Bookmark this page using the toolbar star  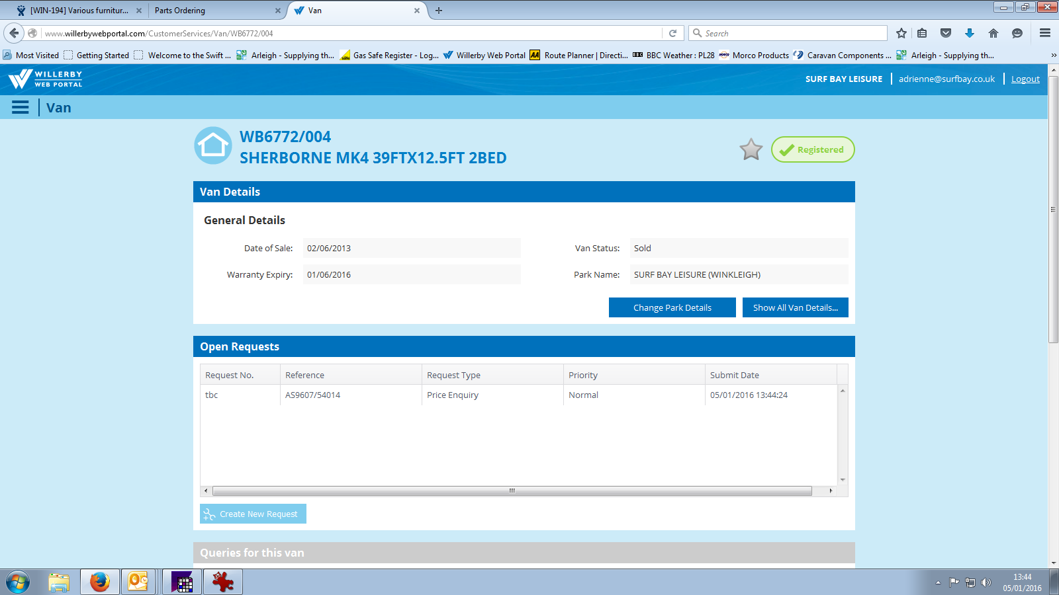(x=901, y=33)
